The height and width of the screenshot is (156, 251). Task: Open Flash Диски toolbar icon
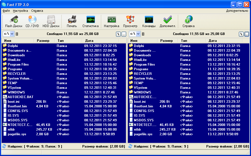tap(13, 20)
